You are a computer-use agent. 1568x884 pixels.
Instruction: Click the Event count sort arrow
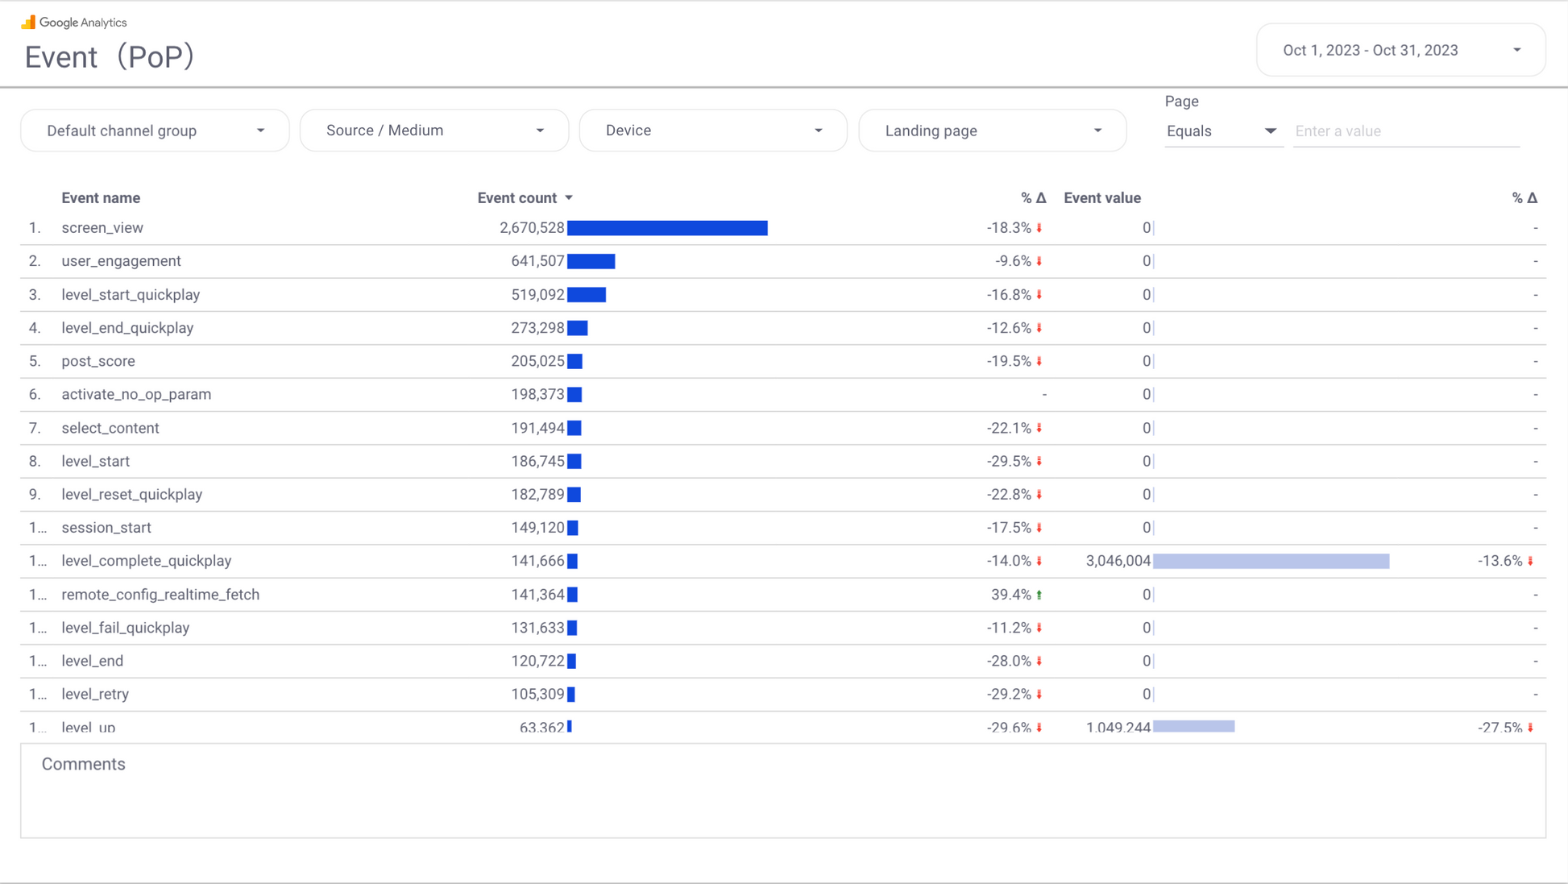click(x=569, y=197)
